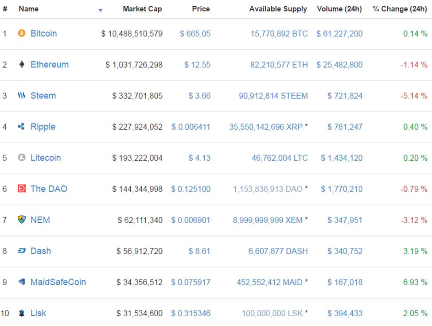Sort table by % Change (24h) header
This screenshot has width=432, height=326.
point(400,9)
